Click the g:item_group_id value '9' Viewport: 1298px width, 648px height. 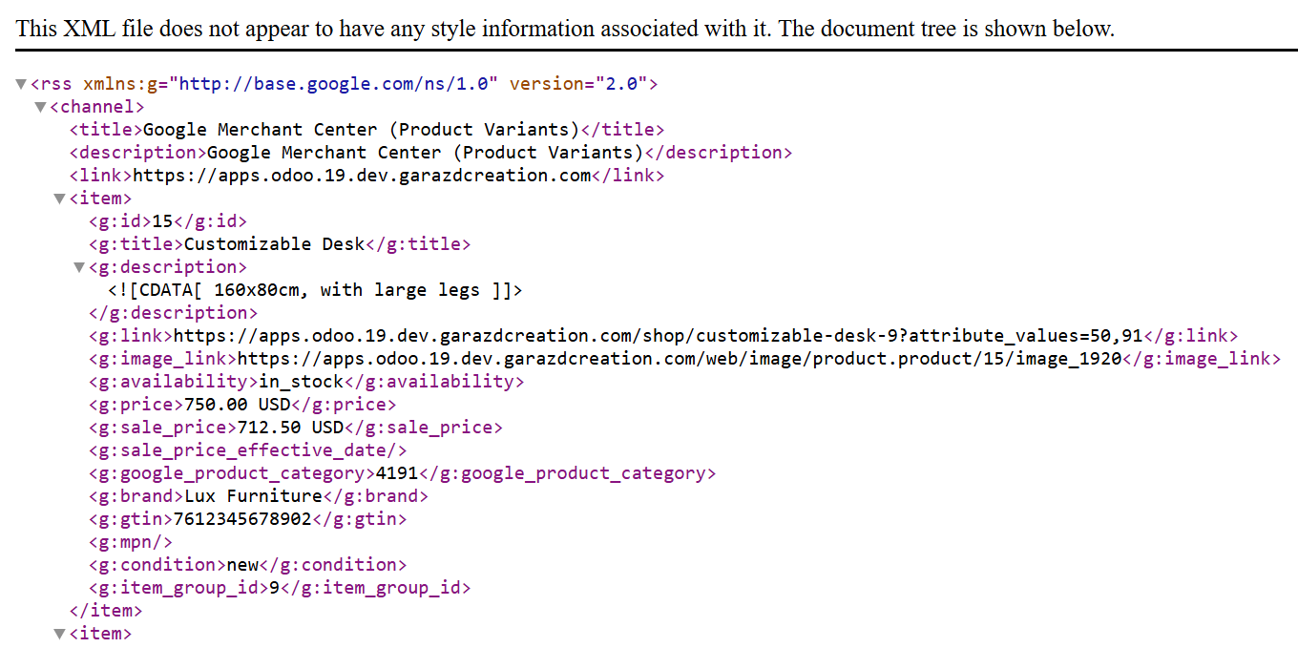pyautogui.click(x=275, y=588)
